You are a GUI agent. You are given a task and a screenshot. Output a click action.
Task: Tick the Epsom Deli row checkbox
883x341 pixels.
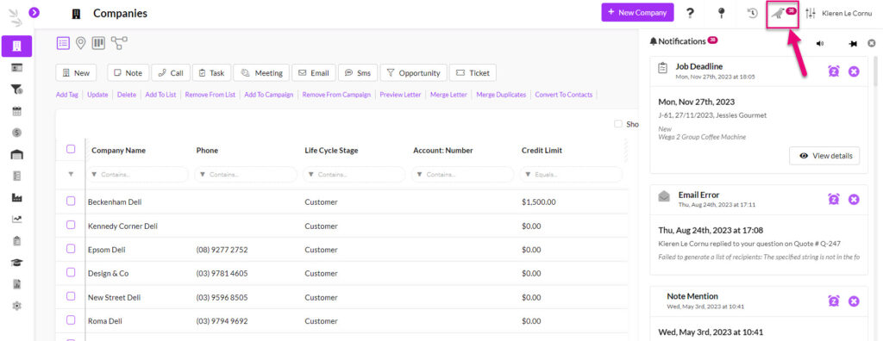[71, 248]
